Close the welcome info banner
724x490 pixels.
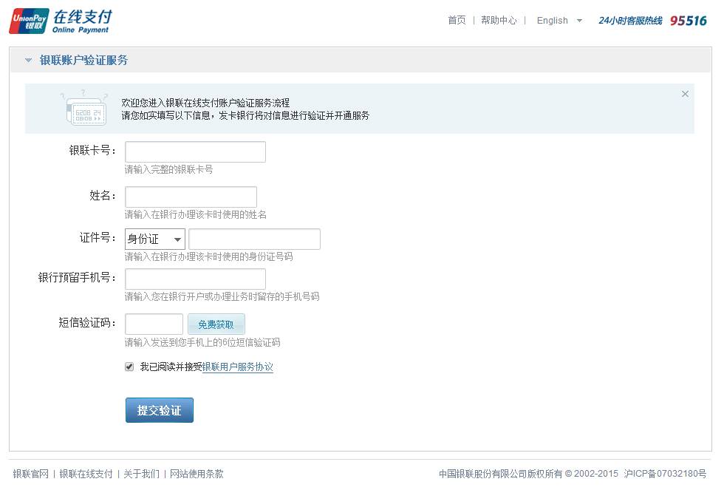coord(685,94)
